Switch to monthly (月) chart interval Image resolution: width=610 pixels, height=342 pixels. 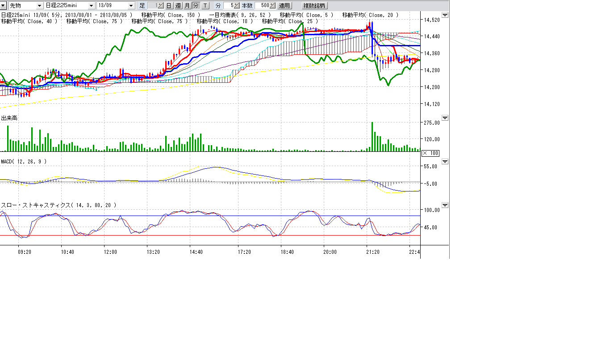click(187, 6)
